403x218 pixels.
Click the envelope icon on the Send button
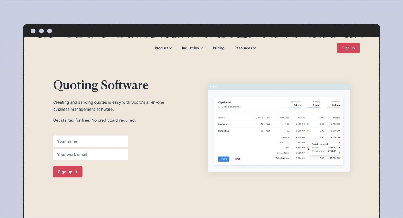pyautogui.click(x=221, y=159)
